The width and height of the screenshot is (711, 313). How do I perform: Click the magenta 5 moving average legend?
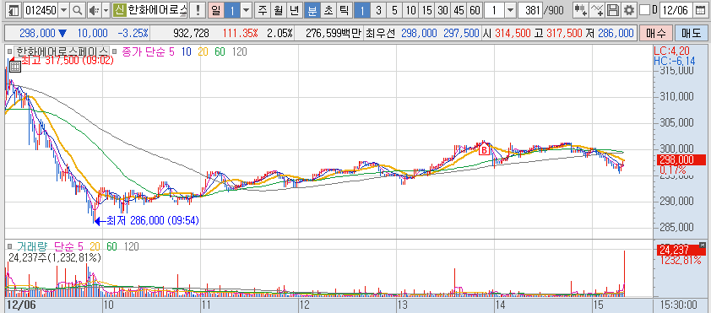(x=171, y=52)
